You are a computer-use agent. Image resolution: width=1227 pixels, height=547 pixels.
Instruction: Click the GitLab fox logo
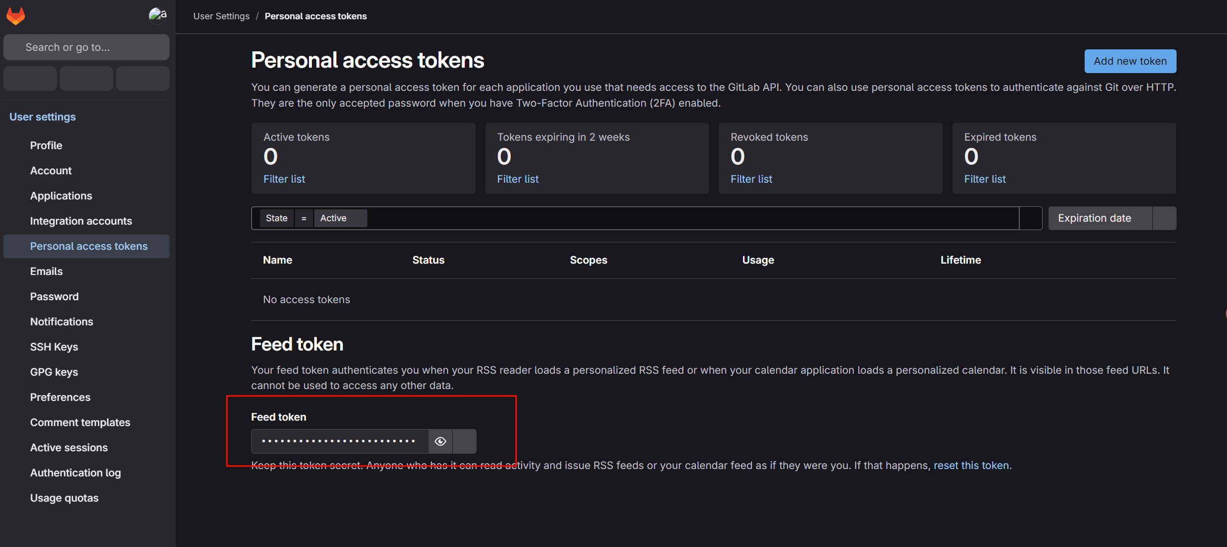pos(16,16)
